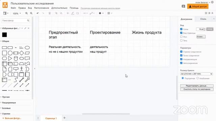Click the Измен... background button
Viewport: 216px width, 121px height.
coord(201,37)
